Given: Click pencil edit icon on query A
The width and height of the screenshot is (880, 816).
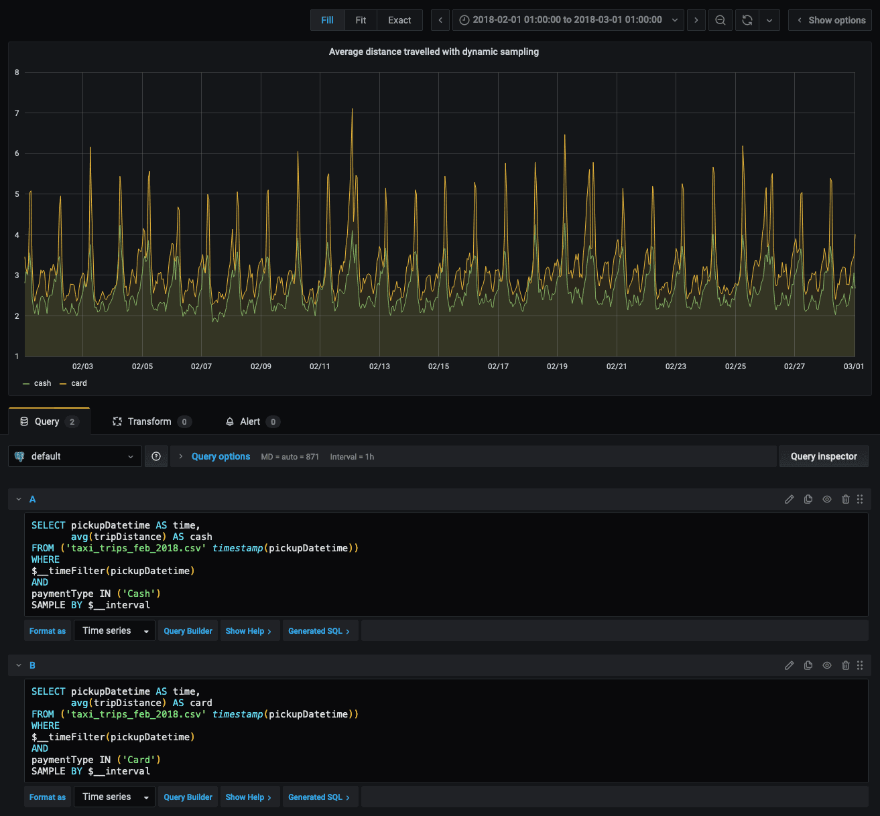Looking at the screenshot, I should pos(790,499).
